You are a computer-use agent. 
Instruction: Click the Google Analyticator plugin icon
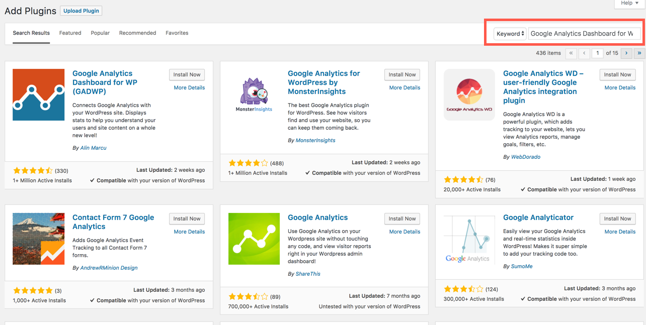coord(469,239)
